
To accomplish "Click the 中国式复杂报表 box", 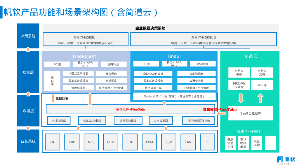I will [x=78, y=73].
